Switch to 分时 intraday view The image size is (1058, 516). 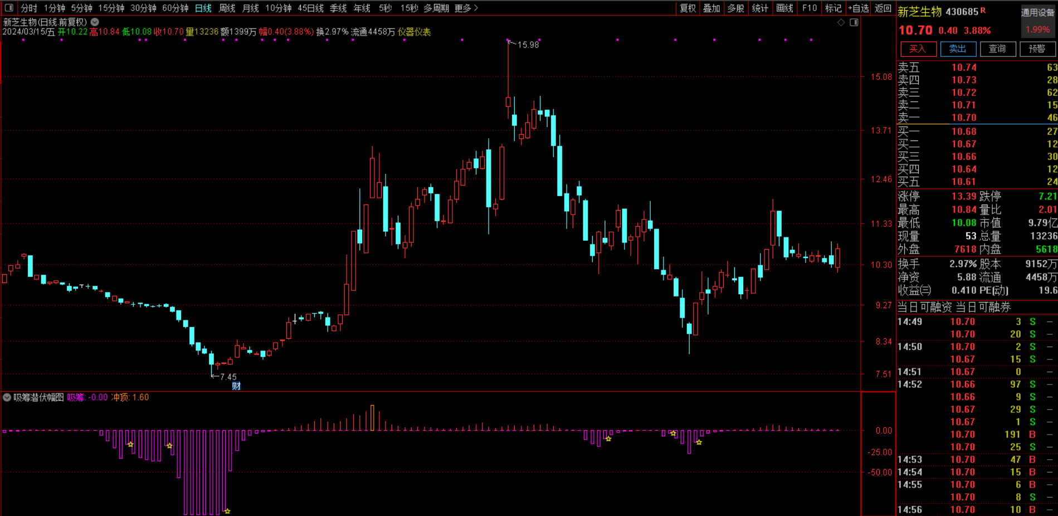coord(29,8)
